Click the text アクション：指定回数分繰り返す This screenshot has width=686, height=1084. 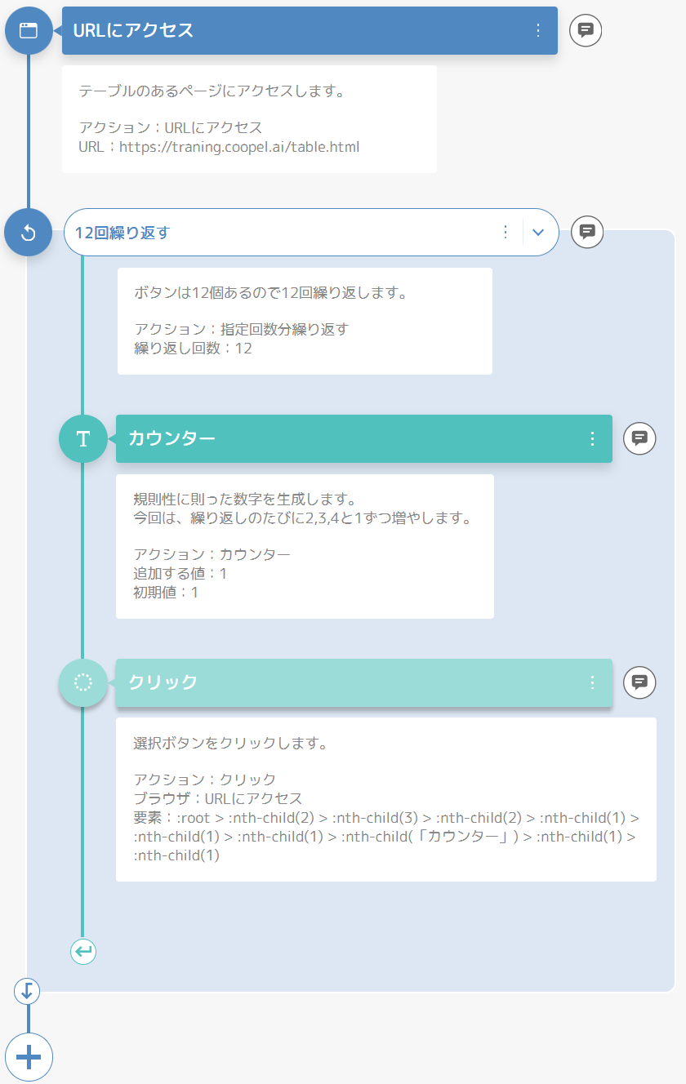241,330
